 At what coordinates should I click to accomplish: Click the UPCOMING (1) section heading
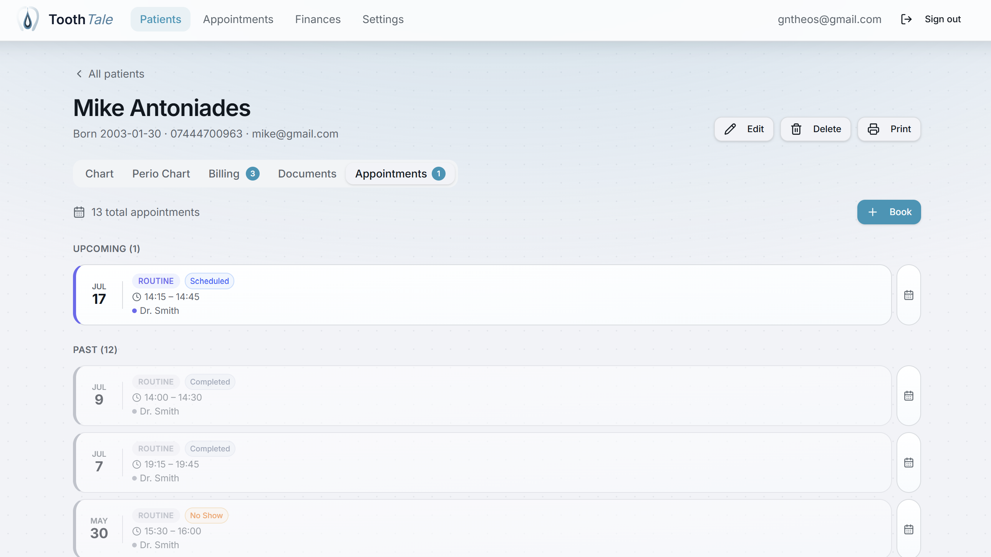(x=106, y=249)
